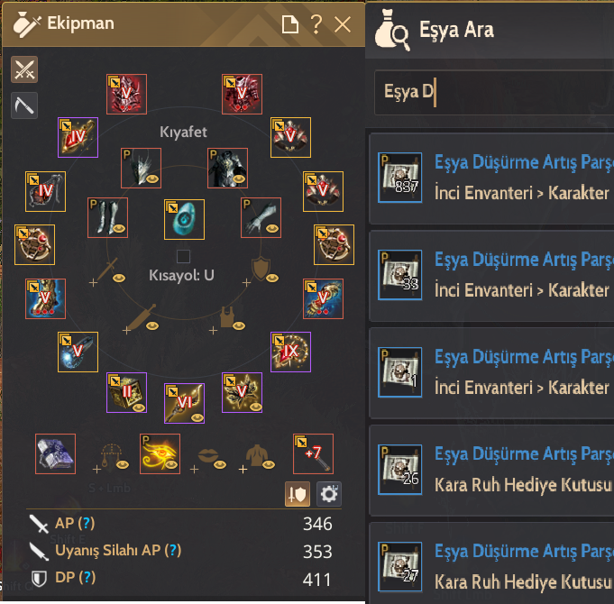
Task: Open equipment settings gear icon
Action: click(329, 494)
